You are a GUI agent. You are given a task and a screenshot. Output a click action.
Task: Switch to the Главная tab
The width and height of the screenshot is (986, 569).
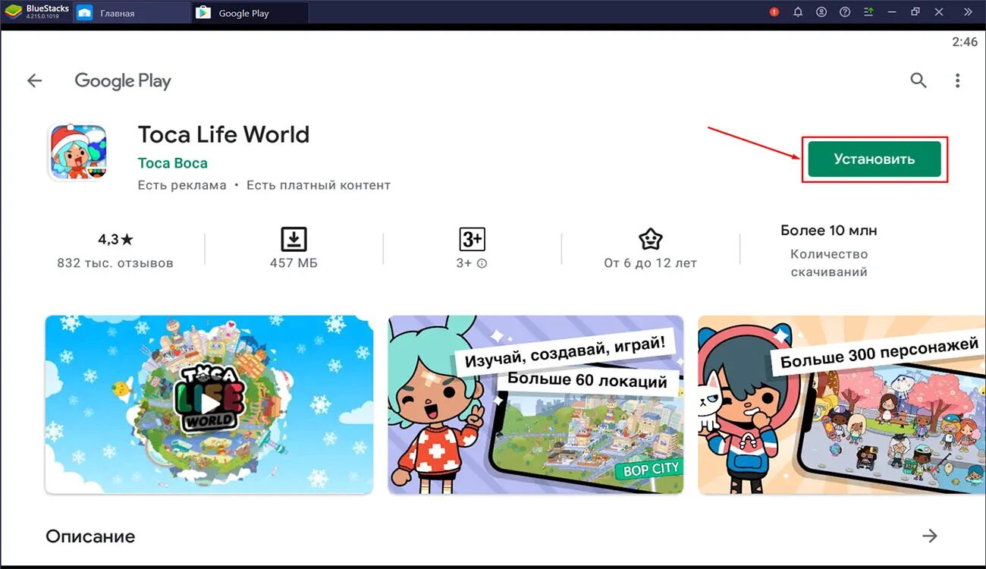tap(131, 13)
